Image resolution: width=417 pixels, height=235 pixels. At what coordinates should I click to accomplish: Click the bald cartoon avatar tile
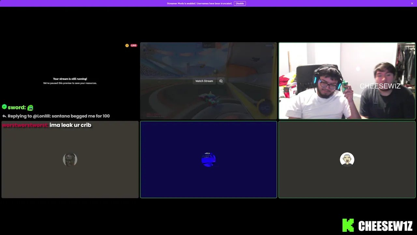point(347,160)
